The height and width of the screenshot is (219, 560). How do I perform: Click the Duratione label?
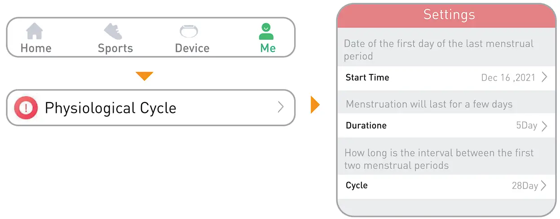pos(366,125)
